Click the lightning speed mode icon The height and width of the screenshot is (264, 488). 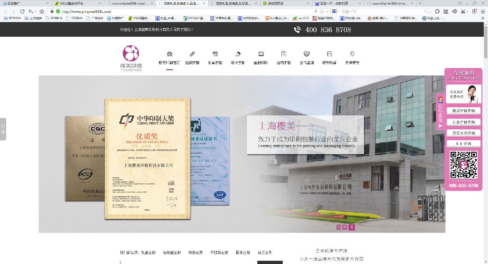(316, 11)
